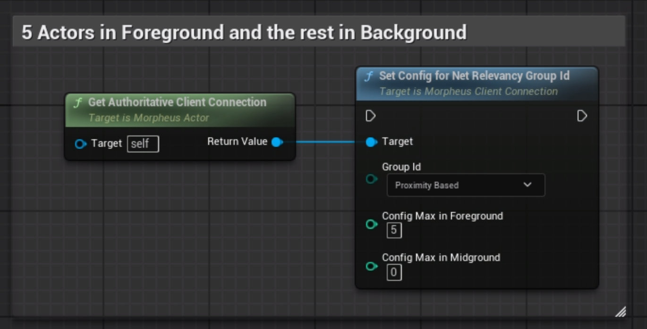This screenshot has width=647, height=329.
Task: Click the Target pin beside the self box
Action: [x=80, y=144]
